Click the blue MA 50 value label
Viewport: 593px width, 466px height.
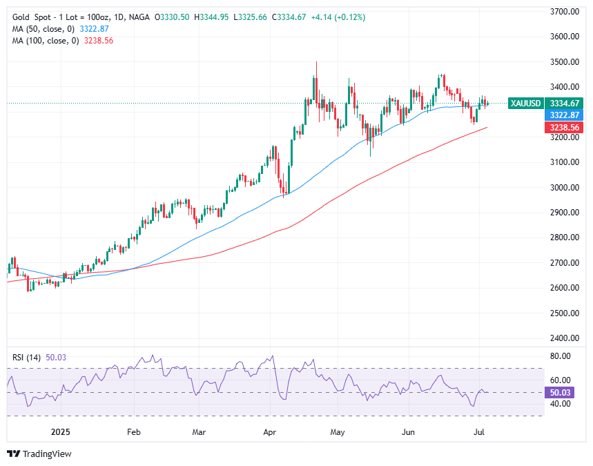pos(564,115)
